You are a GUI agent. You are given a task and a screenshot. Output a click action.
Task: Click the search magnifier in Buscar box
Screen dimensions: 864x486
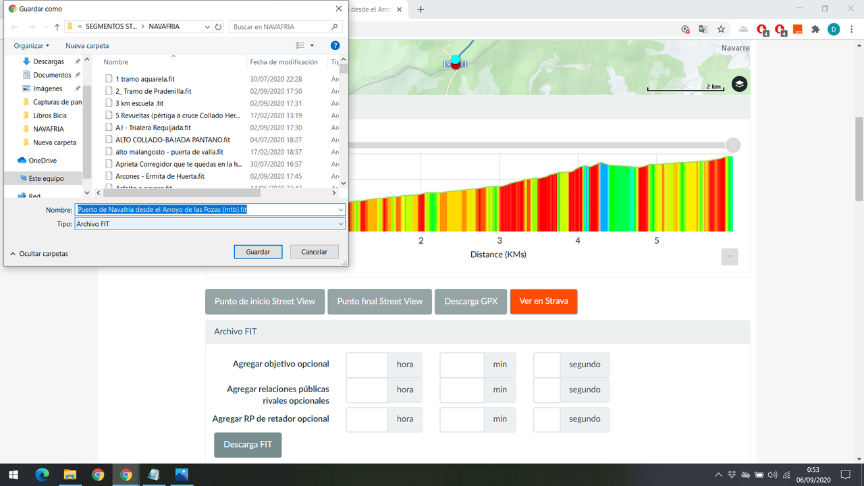coord(335,27)
